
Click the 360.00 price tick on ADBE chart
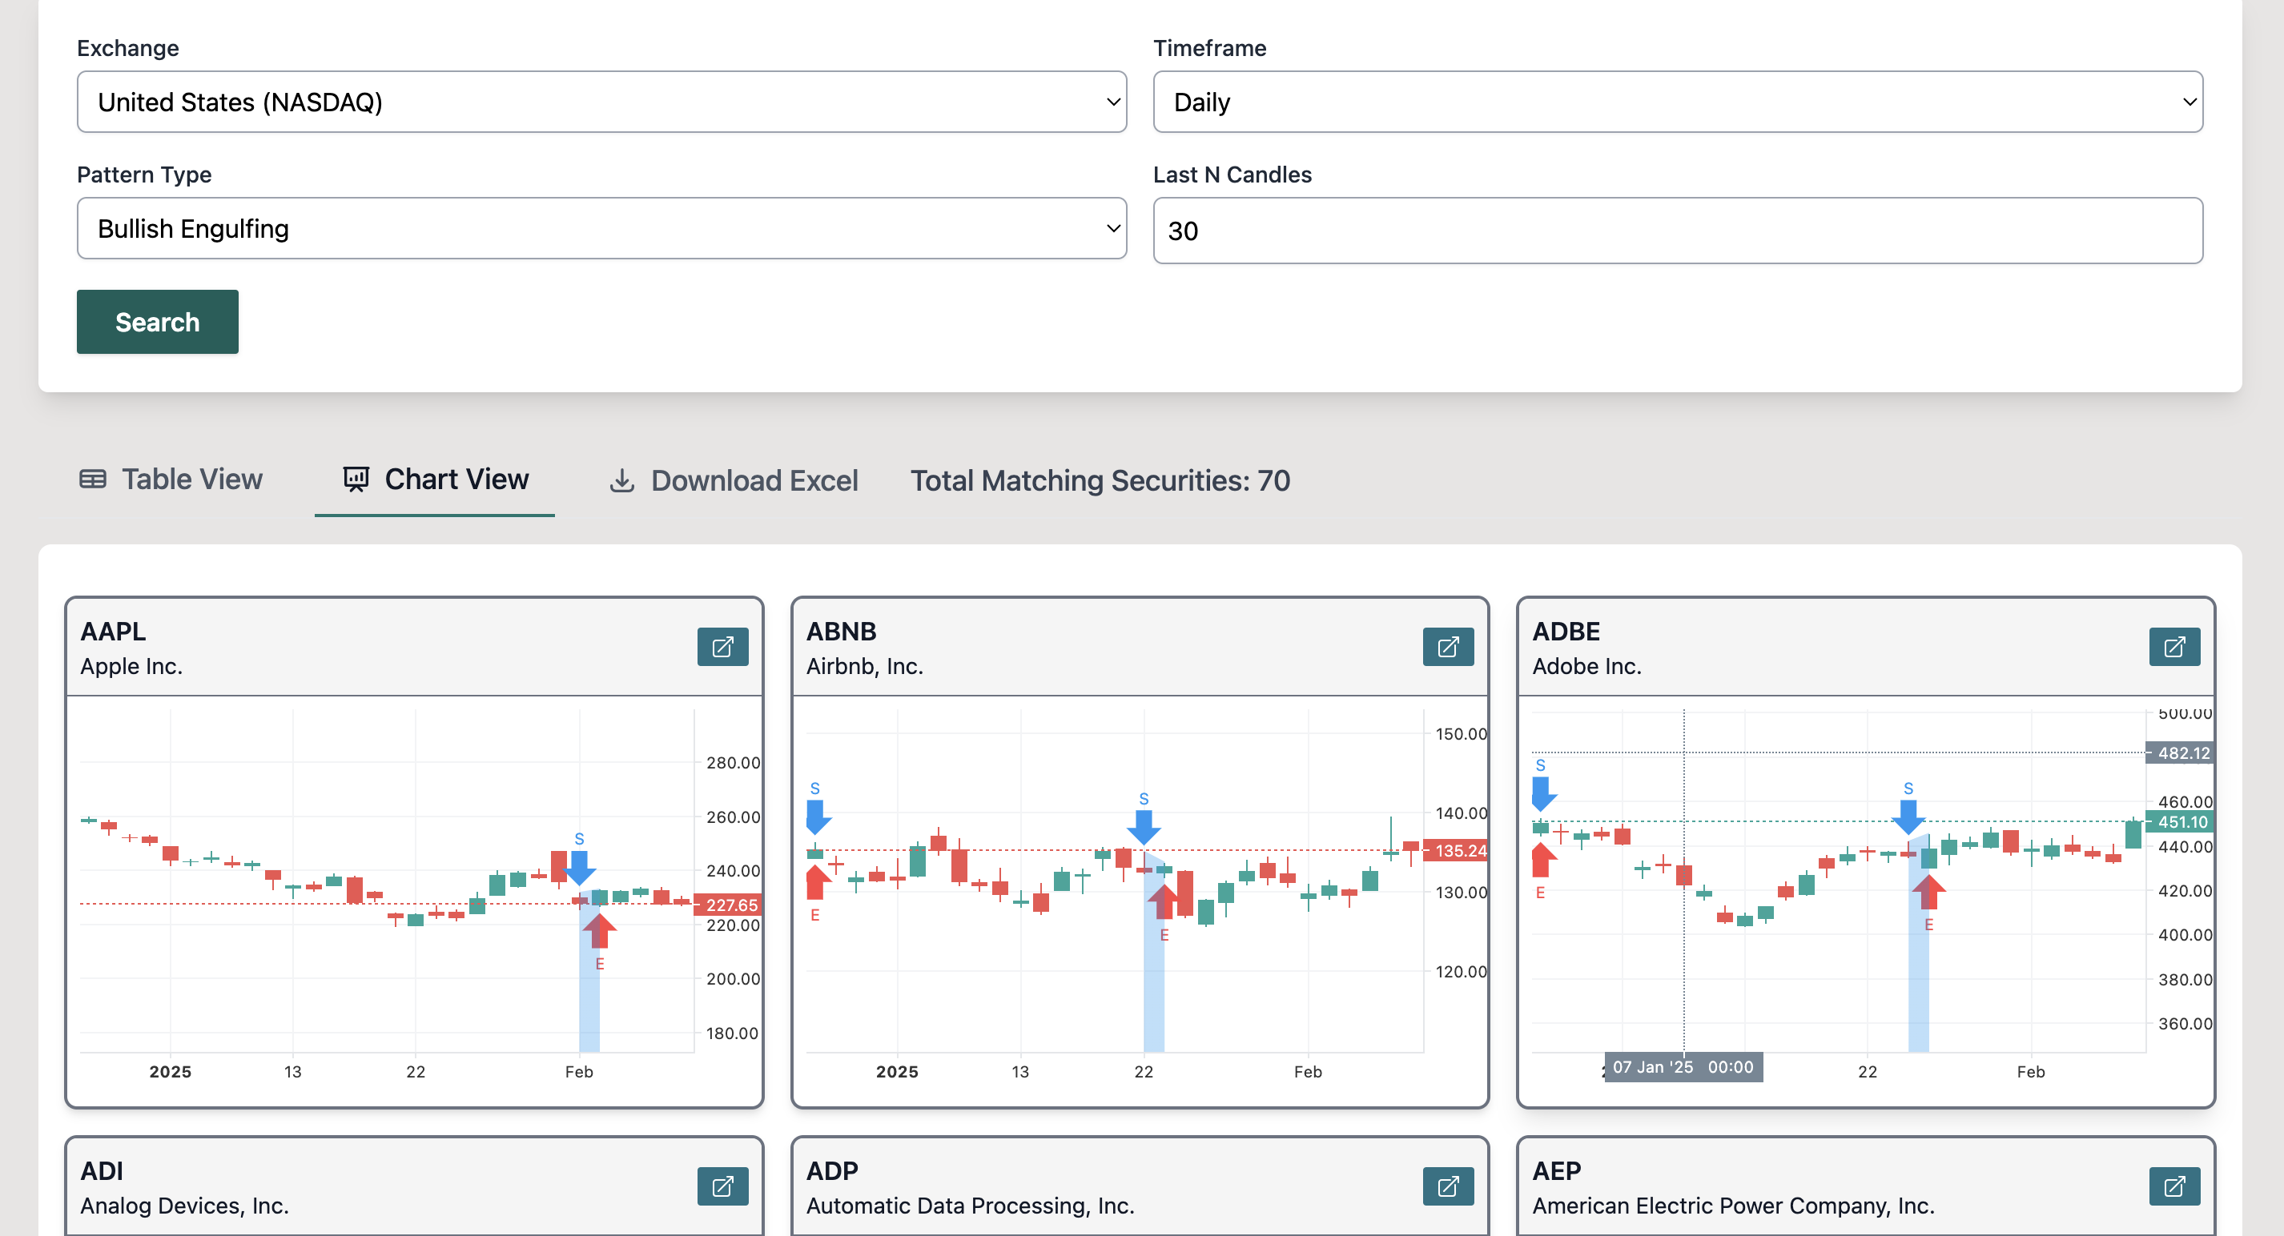click(x=2184, y=1023)
